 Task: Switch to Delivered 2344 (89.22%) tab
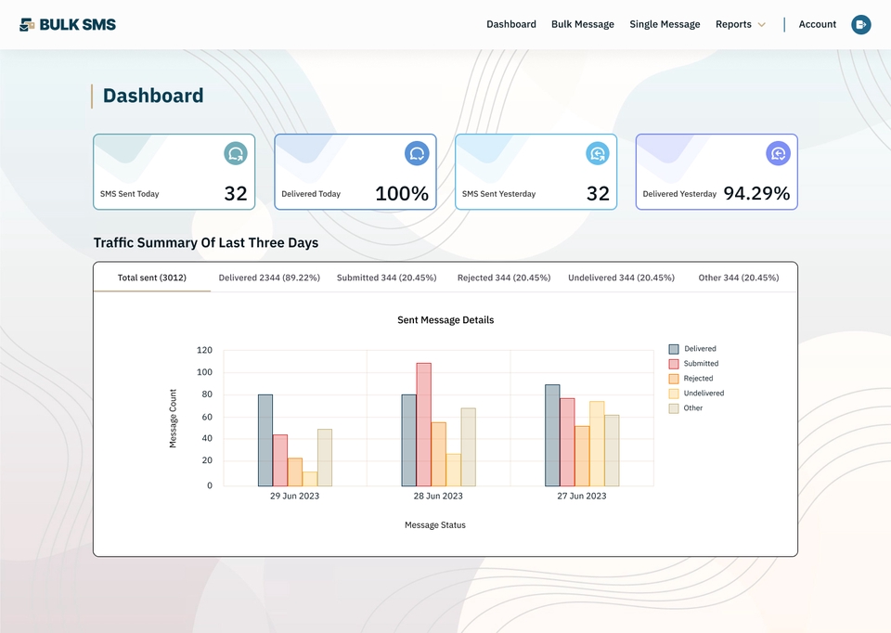pos(269,278)
